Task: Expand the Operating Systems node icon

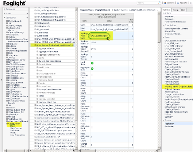Action: tap(7, 67)
